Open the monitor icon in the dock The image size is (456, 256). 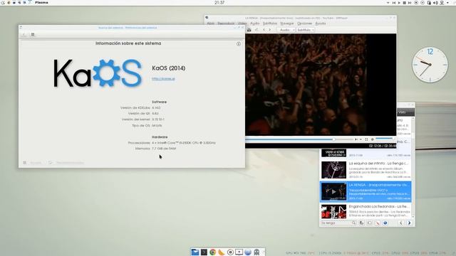(239, 252)
